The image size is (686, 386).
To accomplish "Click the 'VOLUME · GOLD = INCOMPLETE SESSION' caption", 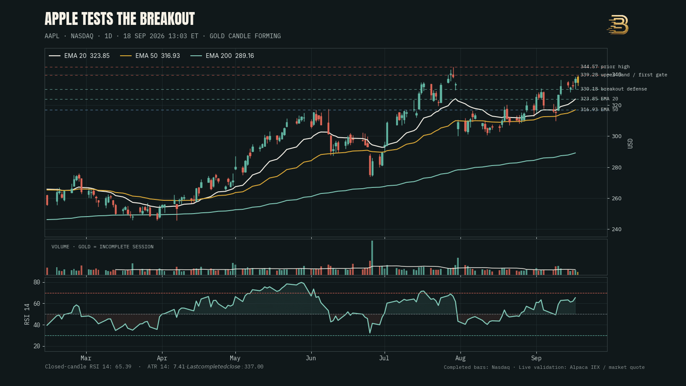I will point(102,247).
